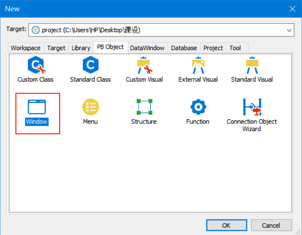Image resolution: width=302 pixels, height=235 pixels.
Task: Switch to the Project tab
Action: (x=213, y=48)
